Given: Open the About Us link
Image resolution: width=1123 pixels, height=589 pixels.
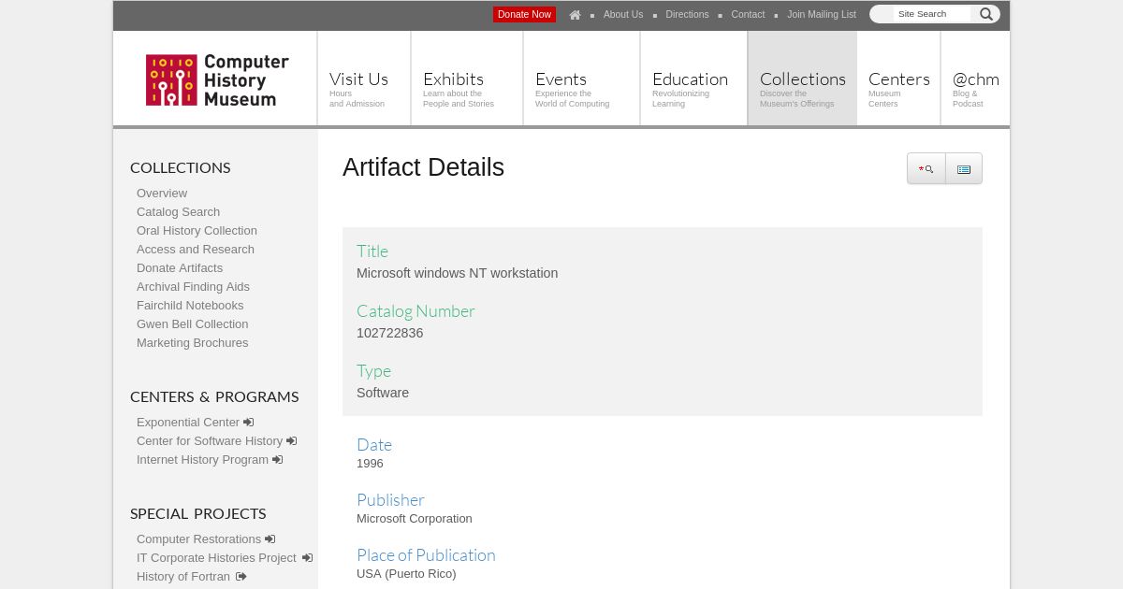Looking at the screenshot, I should pyautogui.click(x=623, y=14).
